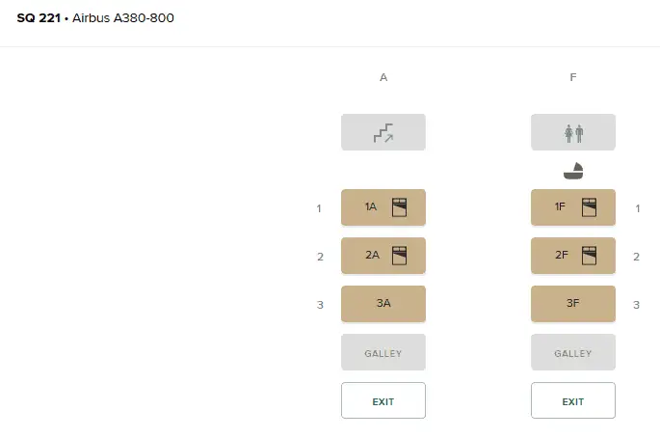Click the column A header label
The width and height of the screenshot is (660, 438).
click(x=383, y=77)
